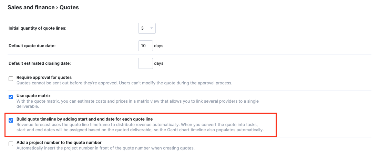Click the Quotes breadcrumb title

point(69,8)
